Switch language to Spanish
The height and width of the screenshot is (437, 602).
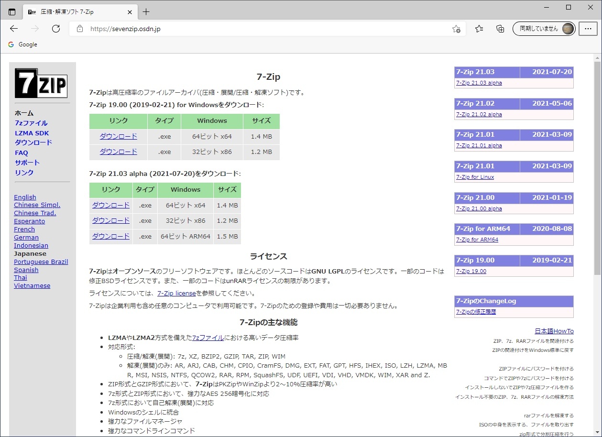pos(26,270)
